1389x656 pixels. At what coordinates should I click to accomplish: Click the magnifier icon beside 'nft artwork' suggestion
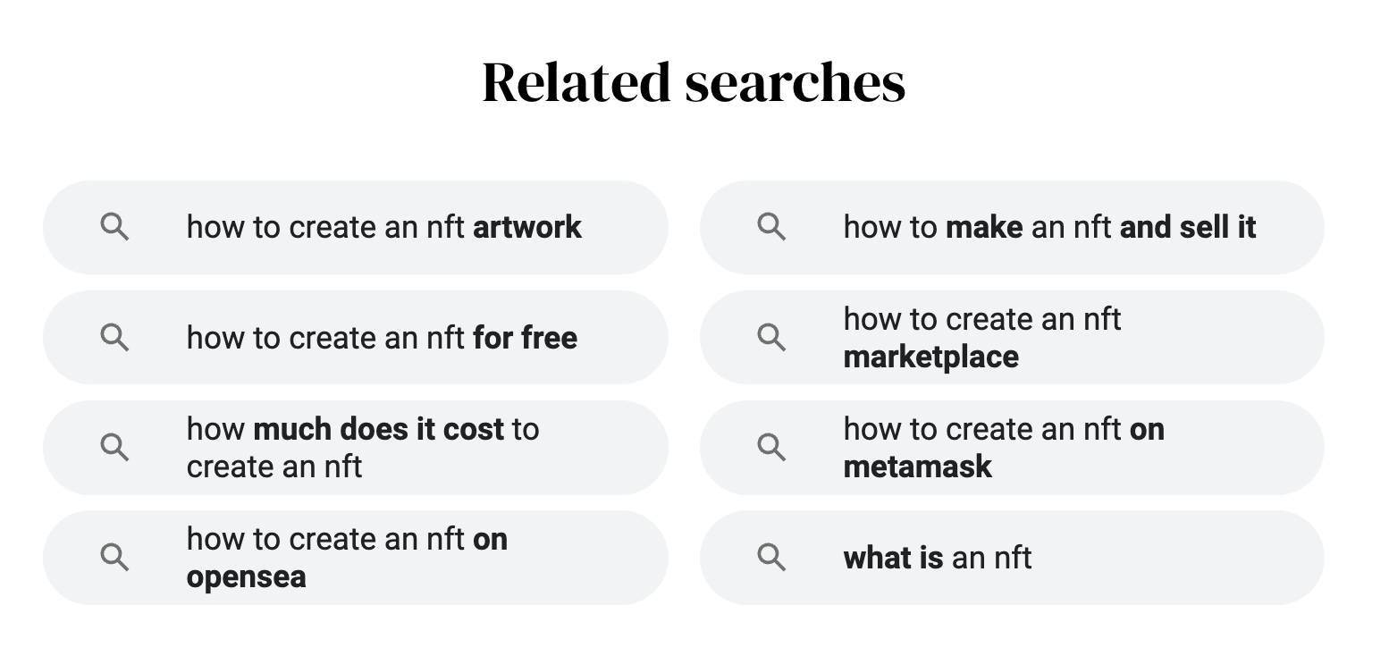point(114,227)
